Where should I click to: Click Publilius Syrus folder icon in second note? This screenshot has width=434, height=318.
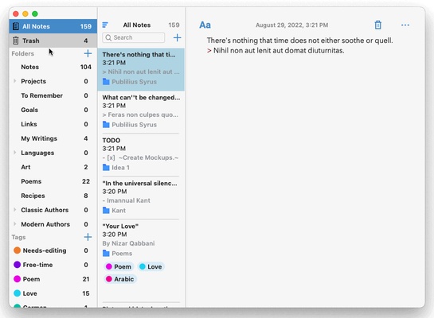[x=106, y=125]
